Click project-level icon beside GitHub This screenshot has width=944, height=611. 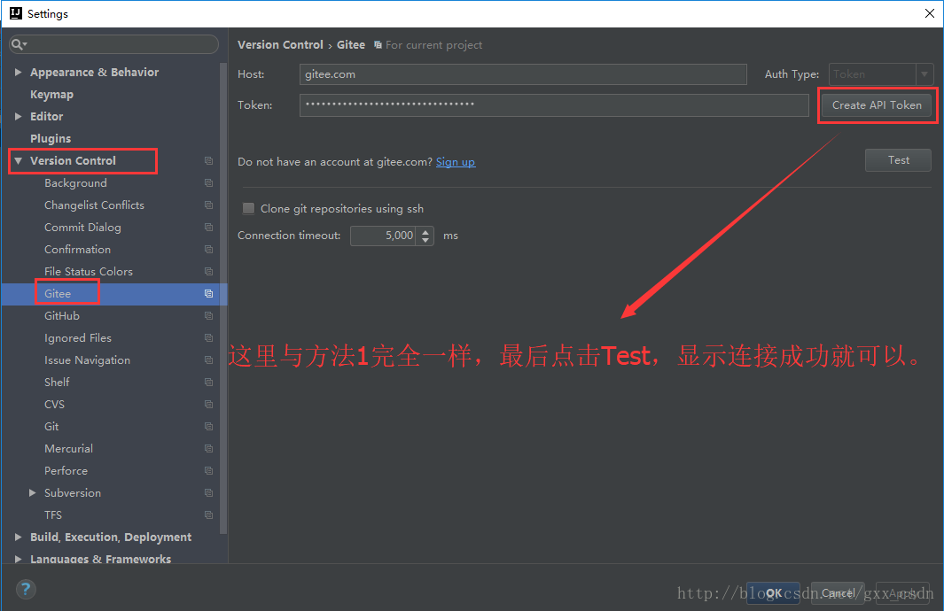click(208, 316)
